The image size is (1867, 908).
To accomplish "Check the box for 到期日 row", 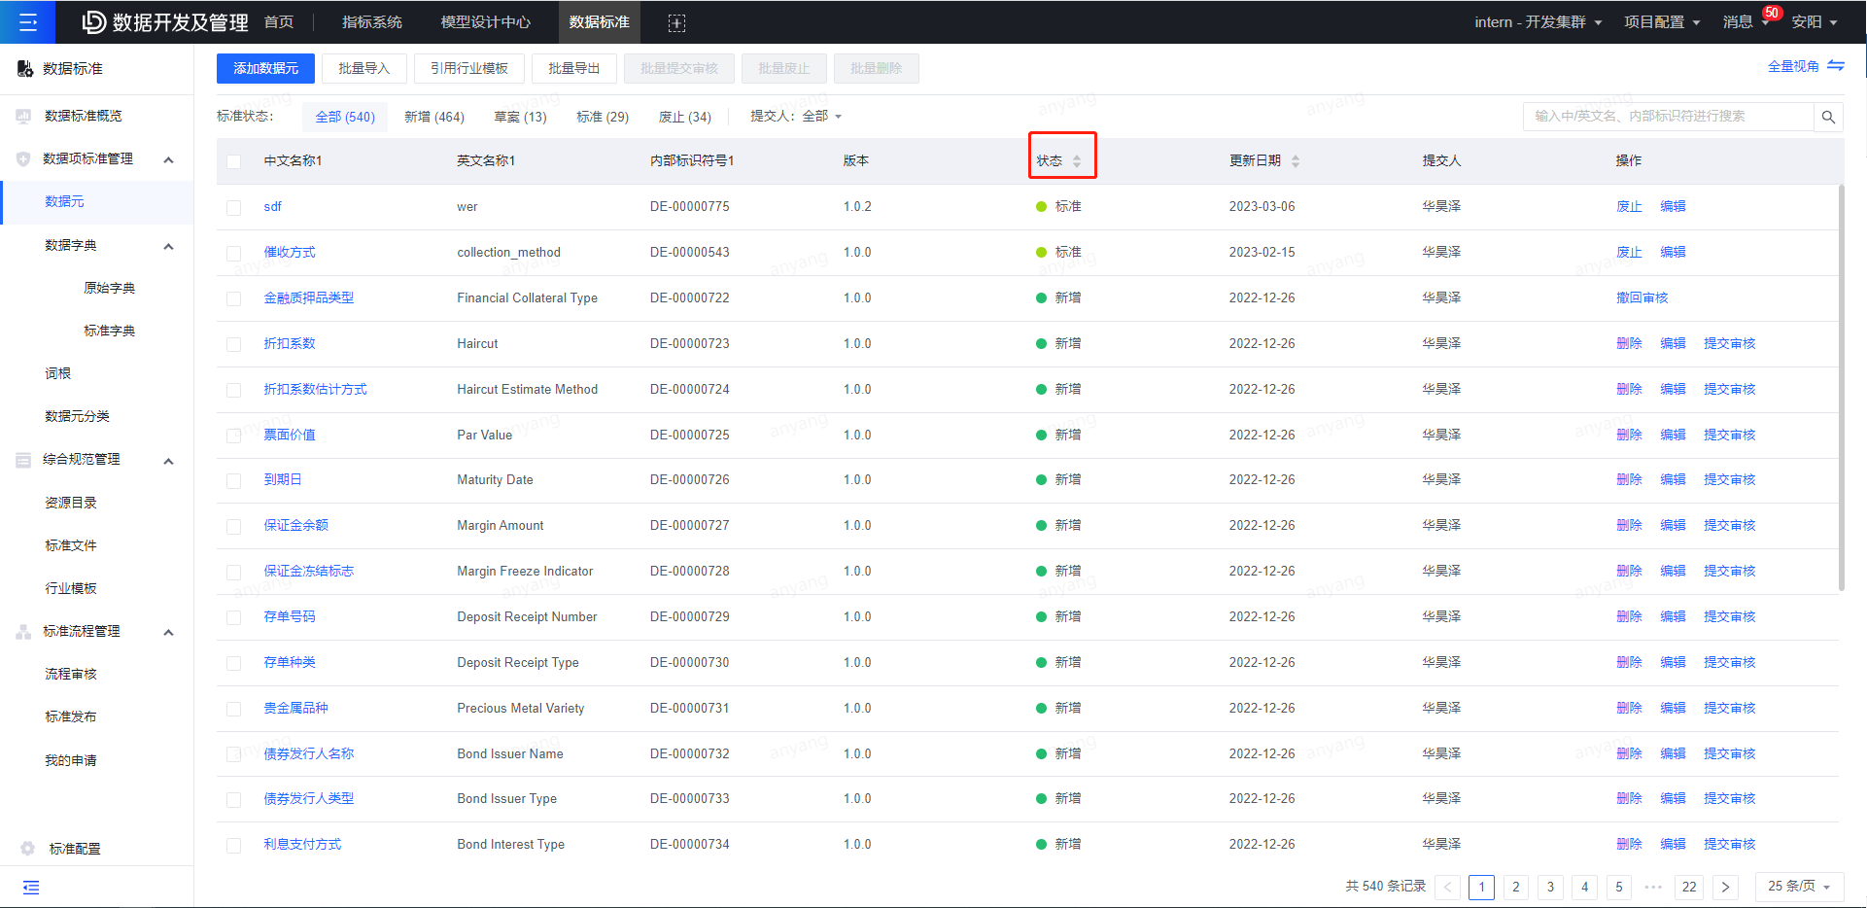I will (x=234, y=480).
